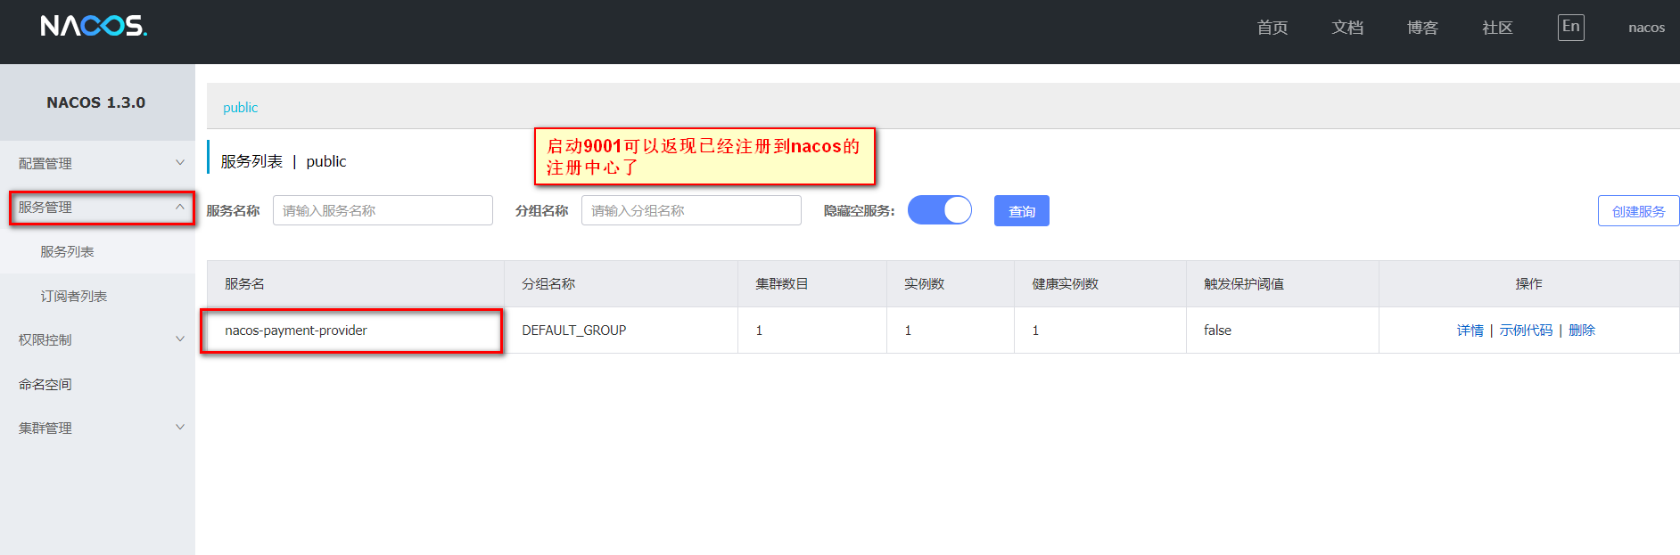The height and width of the screenshot is (555, 1680).
Task: Click the 服务名 column header
Action: tap(356, 284)
